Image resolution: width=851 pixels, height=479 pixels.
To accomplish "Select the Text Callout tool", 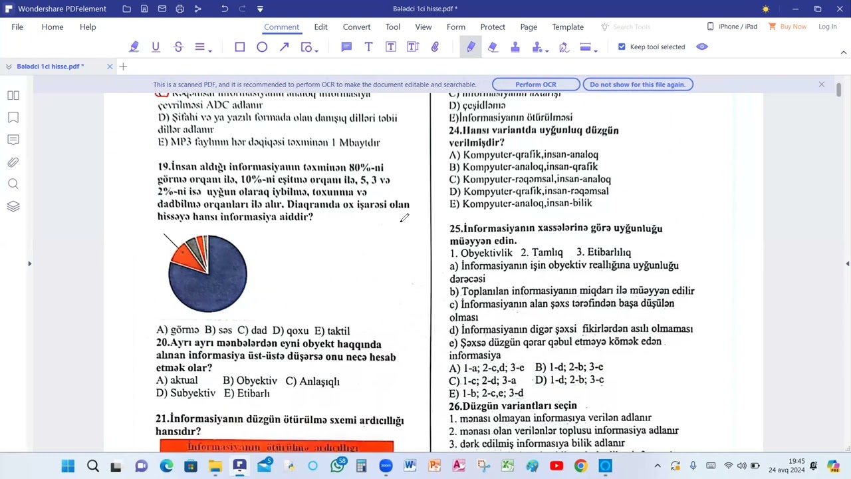I will click(x=412, y=47).
